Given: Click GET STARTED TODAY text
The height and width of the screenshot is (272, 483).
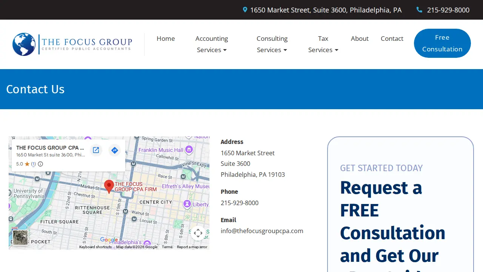Looking at the screenshot, I should [x=381, y=168].
